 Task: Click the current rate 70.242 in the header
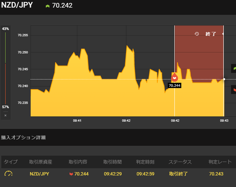[62, 5]
